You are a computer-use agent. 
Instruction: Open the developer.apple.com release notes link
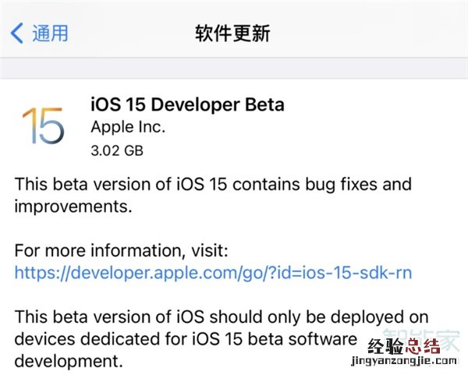[213, 272]
